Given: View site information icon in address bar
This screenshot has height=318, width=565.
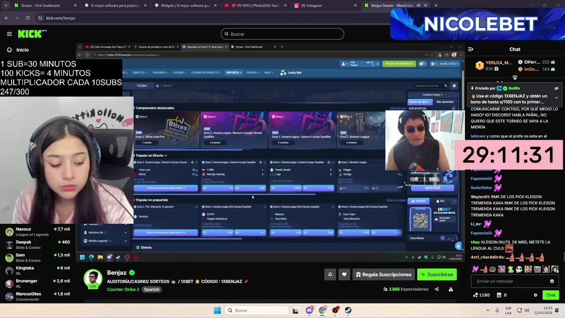Looking at the screenshot, I should tap(40, 18).
